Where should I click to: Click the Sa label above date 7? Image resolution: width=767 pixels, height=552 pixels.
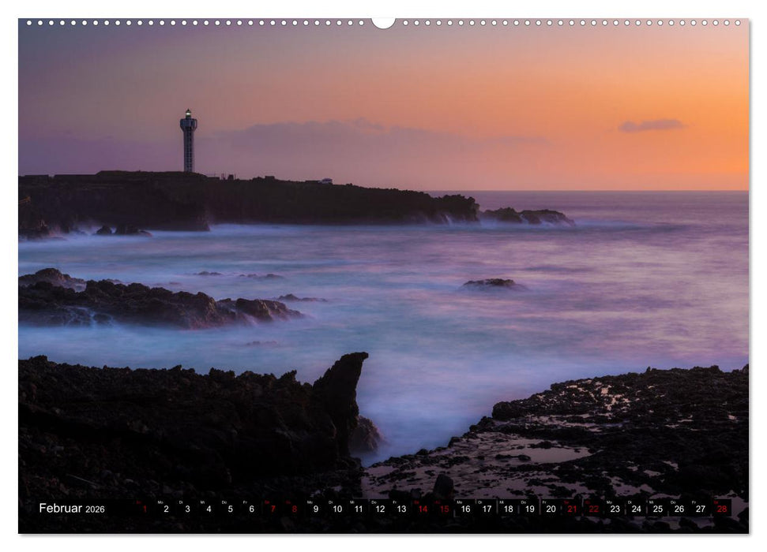click(x=269, y=501)
